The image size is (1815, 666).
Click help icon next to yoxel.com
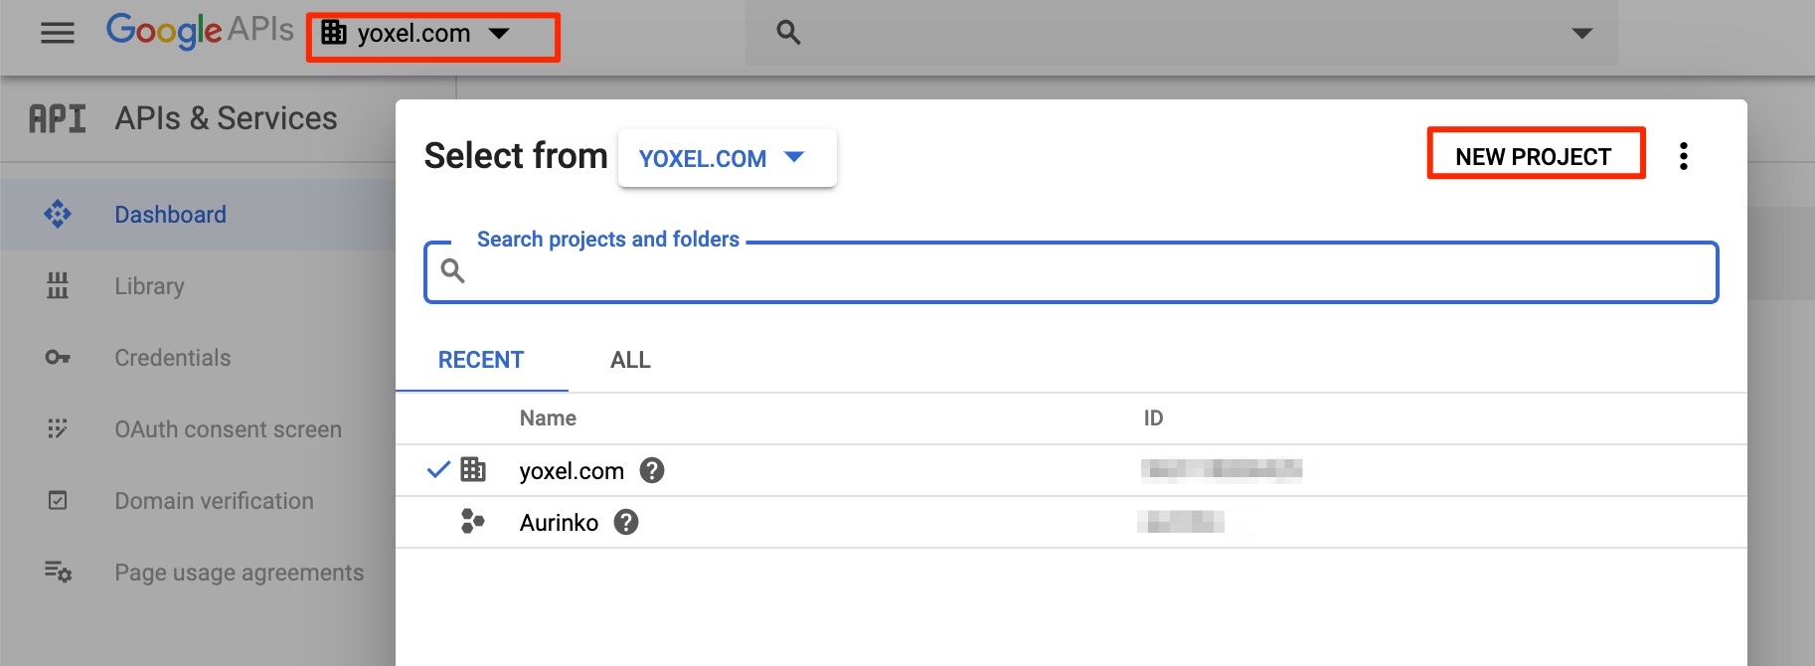click(x=652, y=470)
